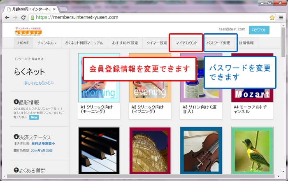This screenshot has height=181, width=288.
Task: Minimize the browser window
Action: (262, 3)
